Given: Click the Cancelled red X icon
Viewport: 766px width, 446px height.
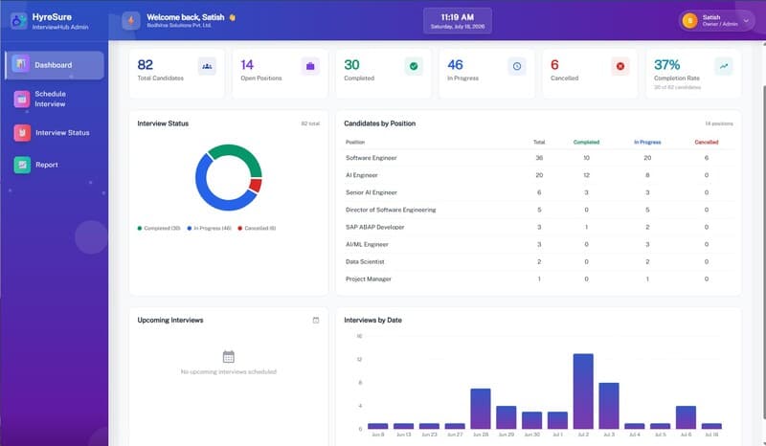Looking at the screenshot, I should [620, 66].
